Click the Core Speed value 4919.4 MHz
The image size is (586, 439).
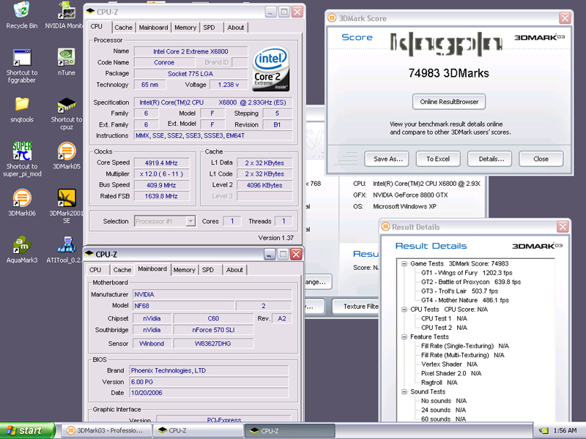click(161, 162)
